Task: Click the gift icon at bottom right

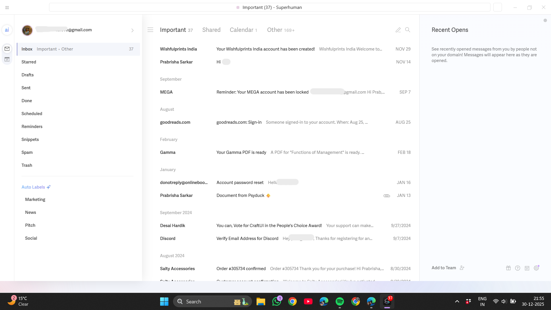Action: coord(508,268)
